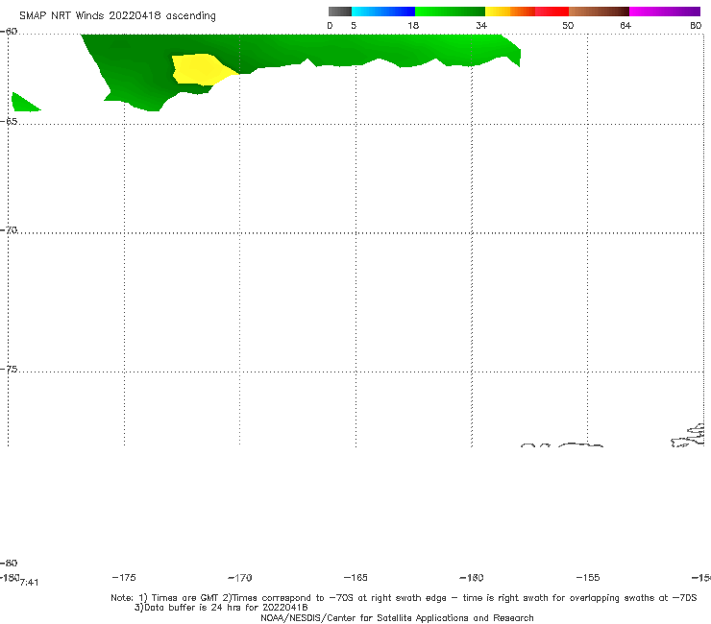This screenshot has height=624, width=711.
Task: Select the cyan-blue 5–18 color bar segment
Action: click(383, 12)
